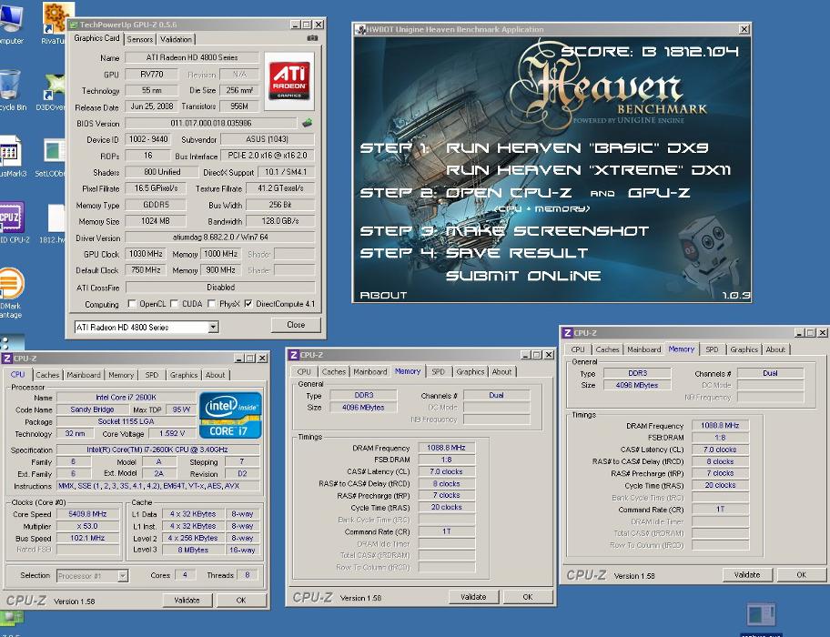
Task: Click Run Heaven "Basic" DX9 link
Action: (577, 147)
